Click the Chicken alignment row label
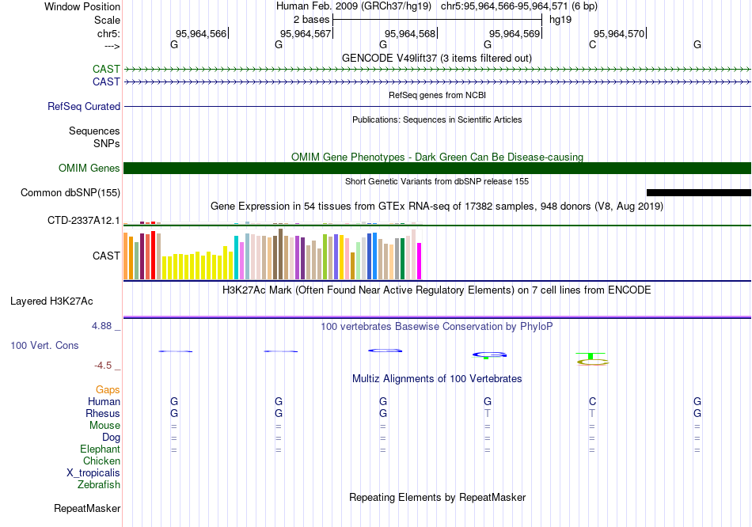The image size is (752, 527). click(101, 461)
